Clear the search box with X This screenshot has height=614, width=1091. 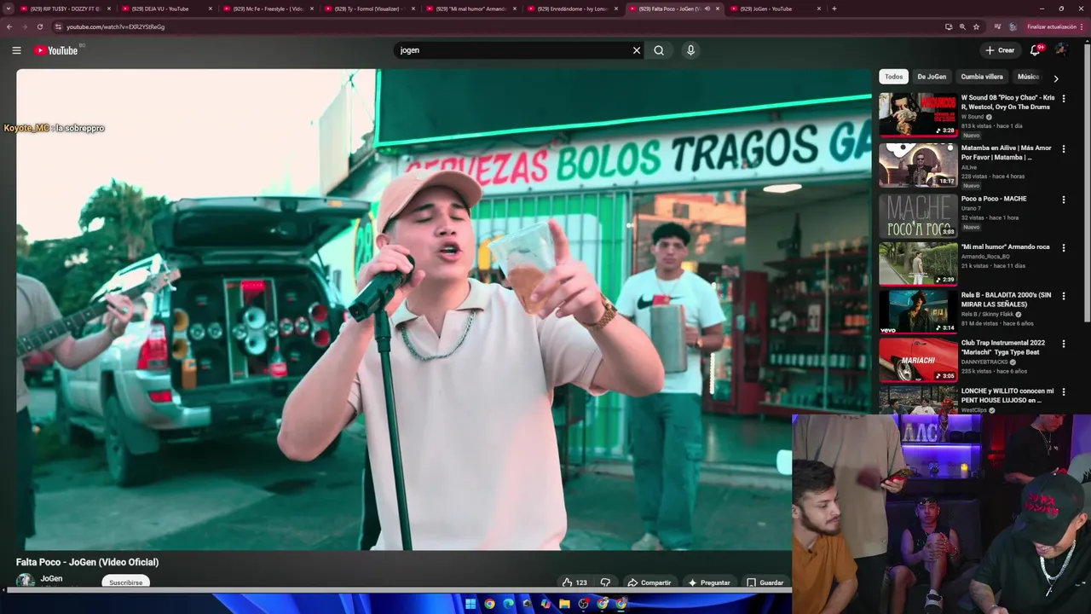(636, 50)
